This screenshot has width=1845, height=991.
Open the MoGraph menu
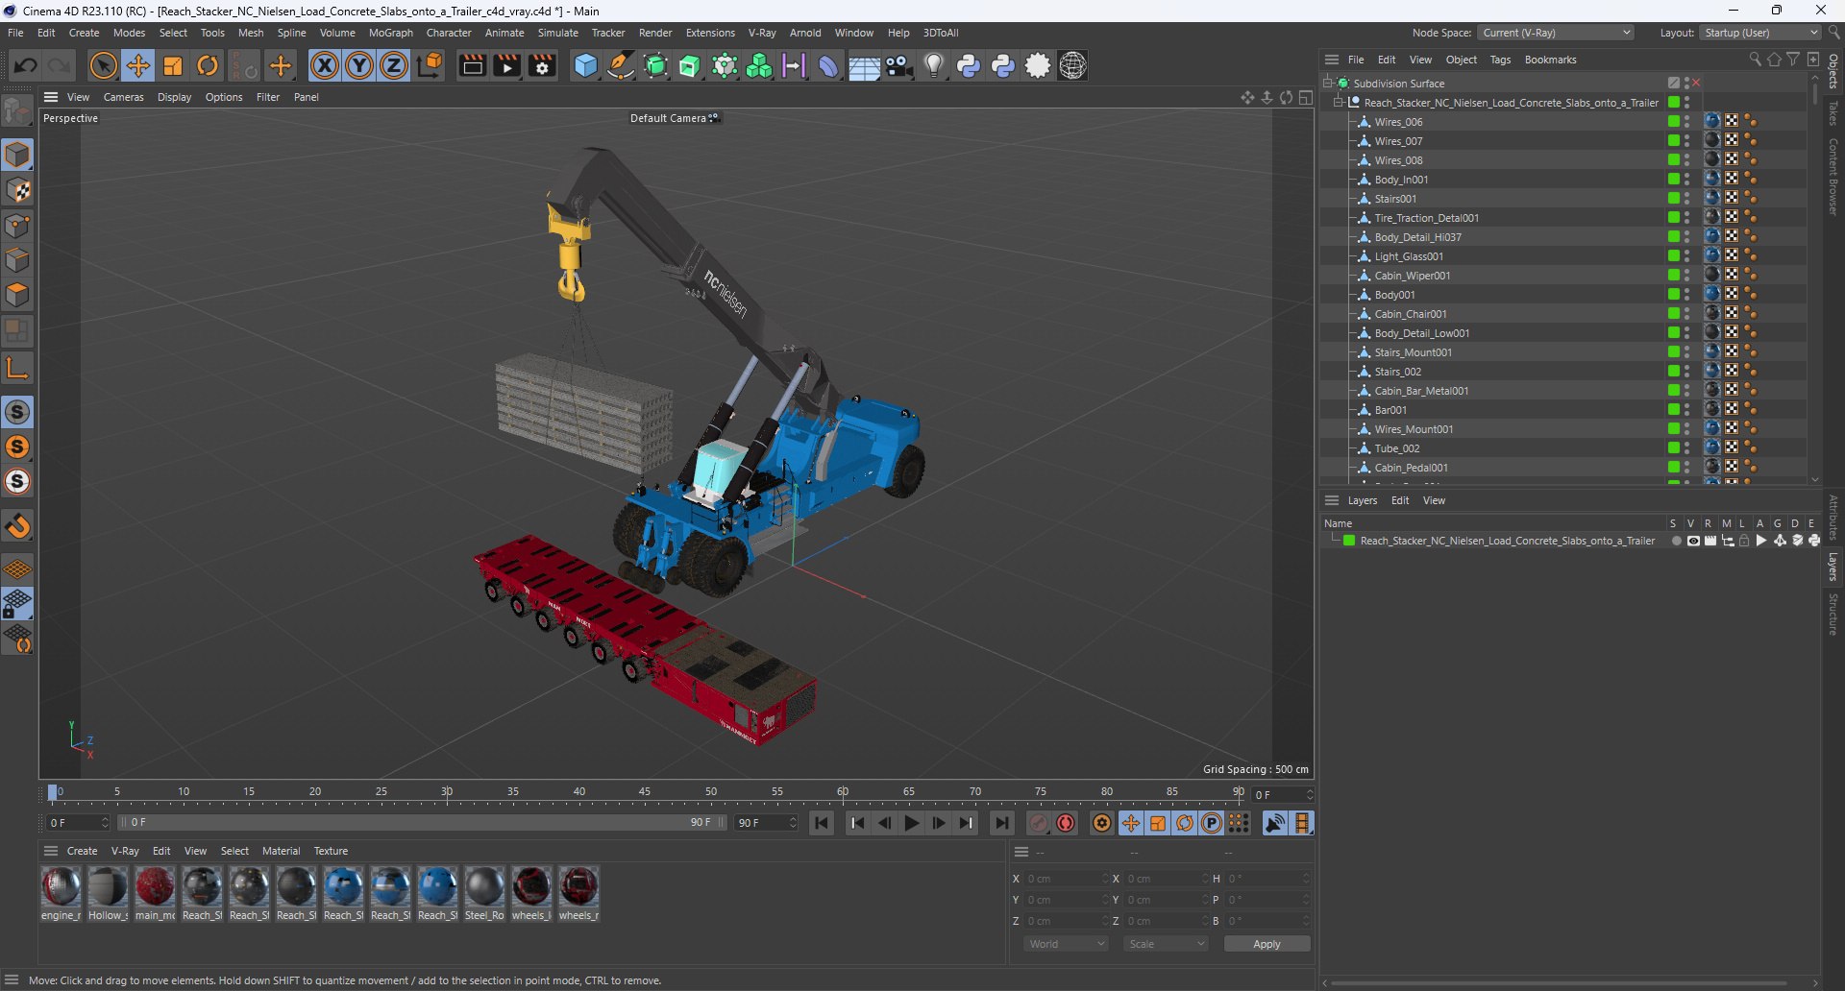click(390, 33)
